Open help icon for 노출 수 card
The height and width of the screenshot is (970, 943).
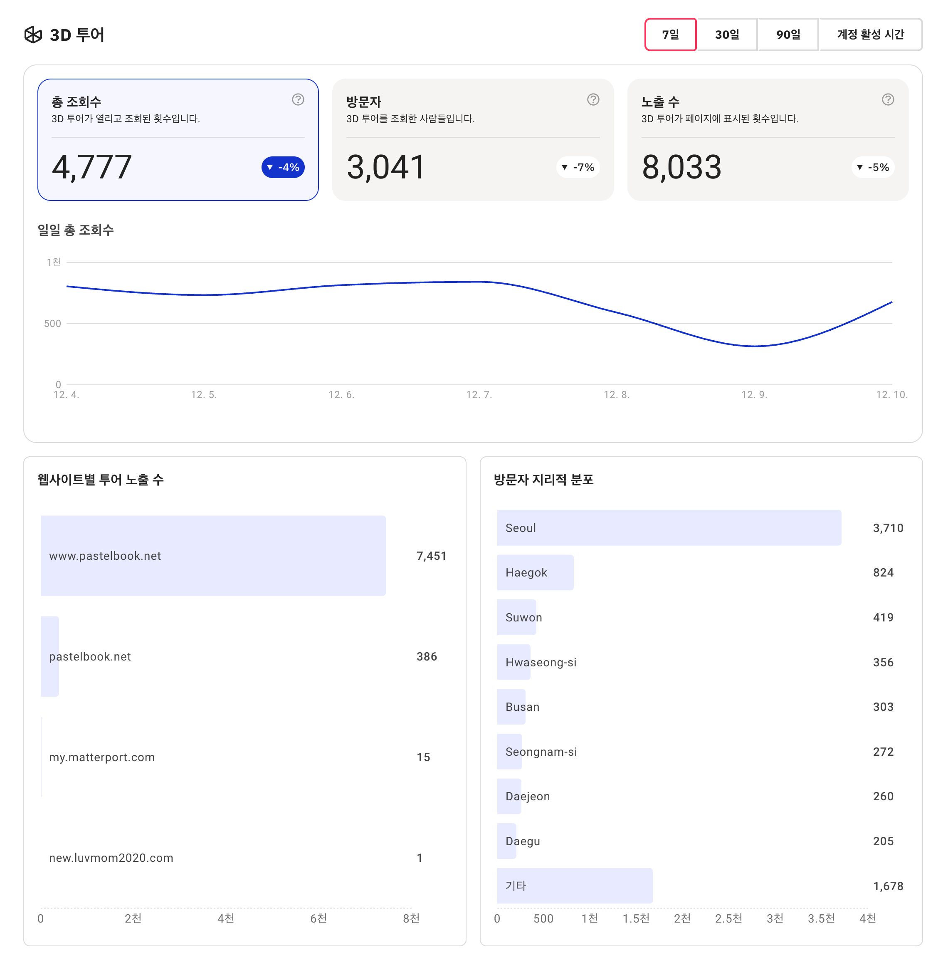pyautogui.click(x=888, y=99)
